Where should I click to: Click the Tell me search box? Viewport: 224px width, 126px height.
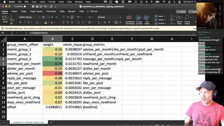point(92,12)
